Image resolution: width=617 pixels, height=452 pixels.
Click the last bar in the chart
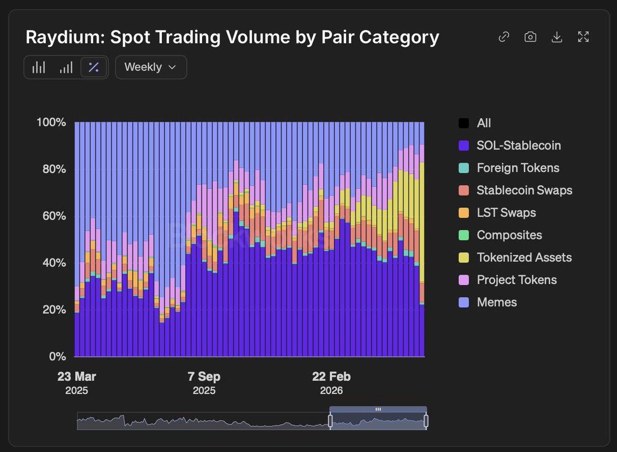point(422,239)
